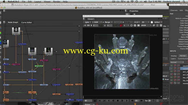
Task: Open the Viewer menu in menu bar
Action: 47,1
